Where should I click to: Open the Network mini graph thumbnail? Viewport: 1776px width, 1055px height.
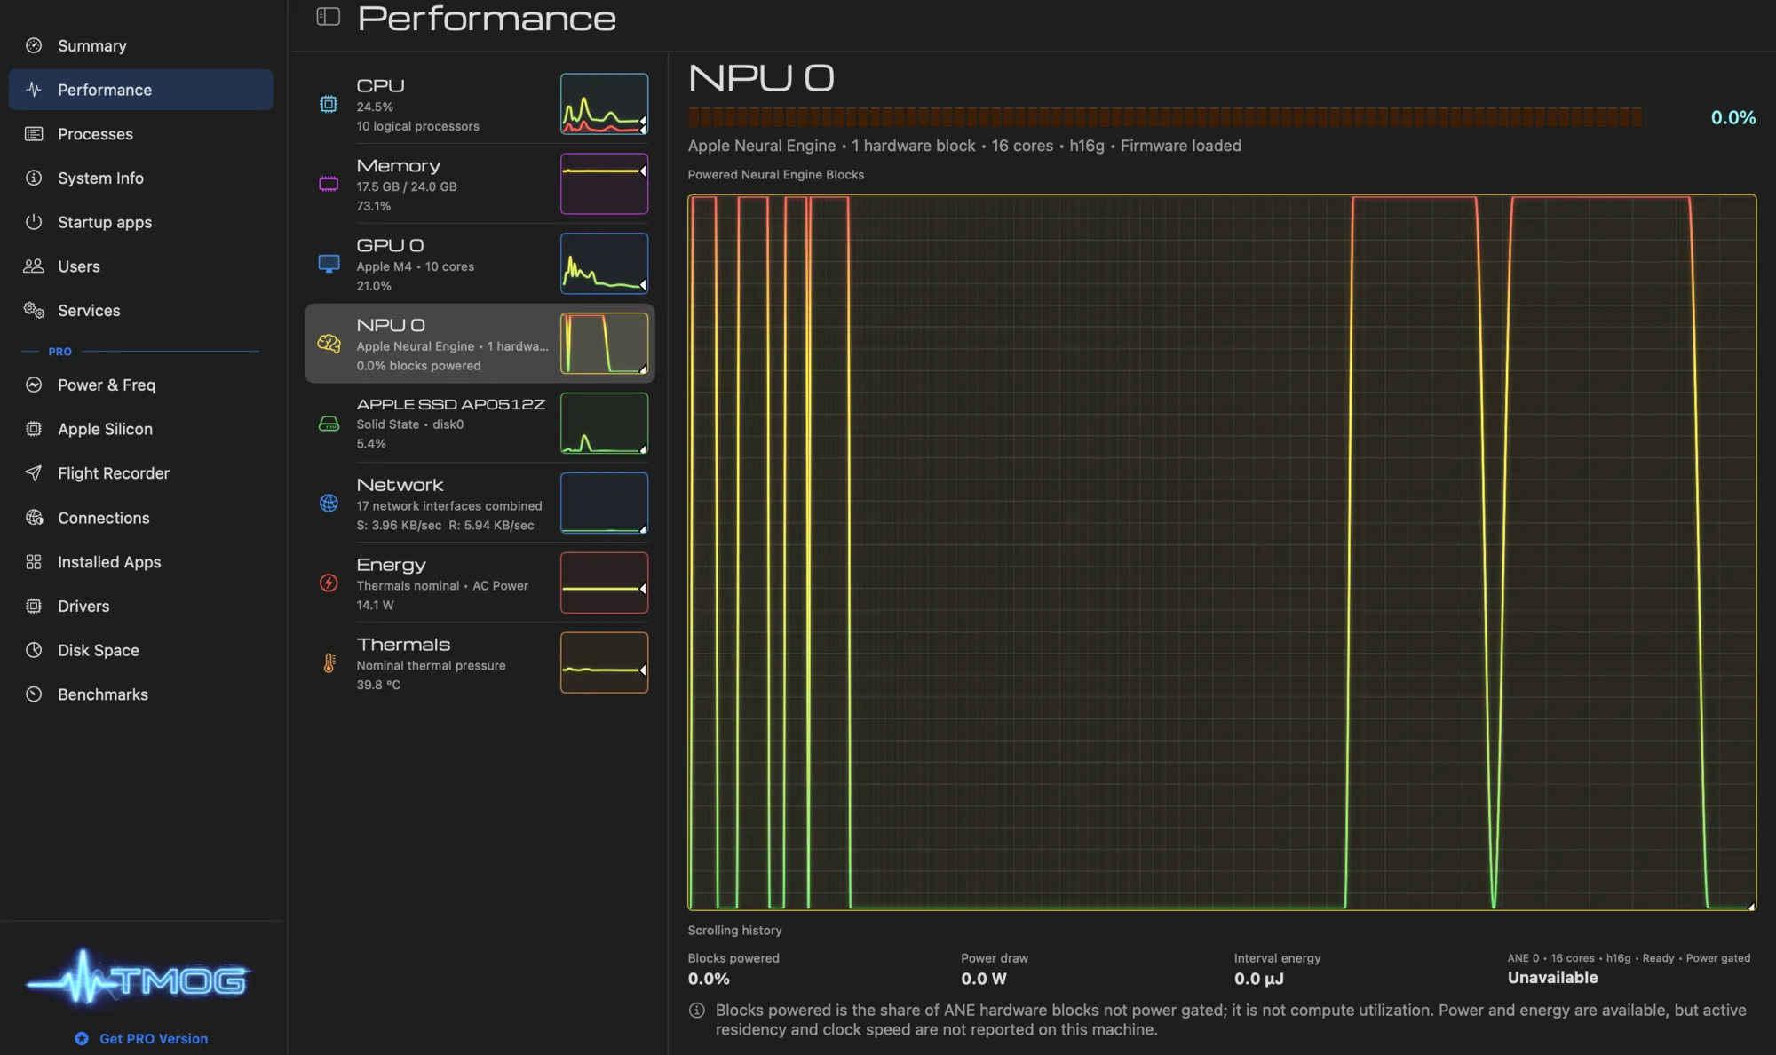[604, 504]
